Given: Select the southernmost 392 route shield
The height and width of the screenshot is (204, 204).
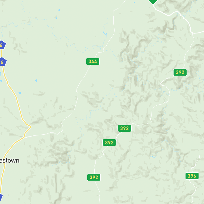Looking at the screenshot, I should point(94,177).
